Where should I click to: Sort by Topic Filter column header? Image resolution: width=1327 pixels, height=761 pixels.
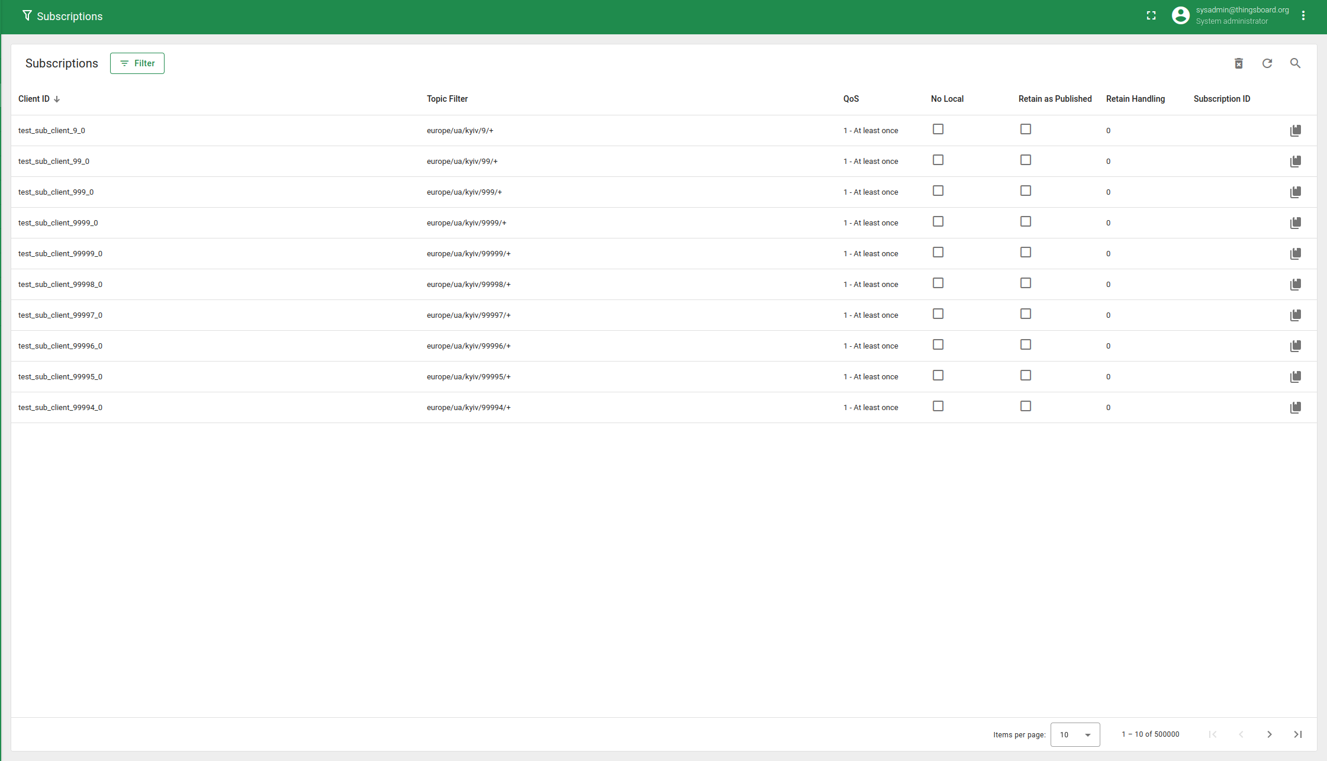click(x=447, y=99)
